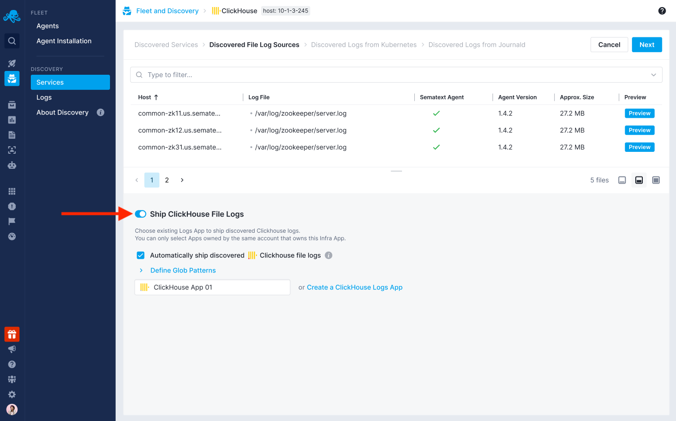The image size is (676, 421).
Task: Click the Approx. Size column header
Action: pos(577,97)
